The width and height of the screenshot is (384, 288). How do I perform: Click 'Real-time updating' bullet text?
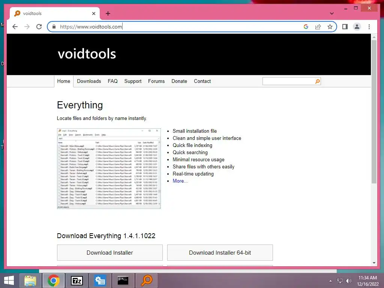click(x=193, y=174)
